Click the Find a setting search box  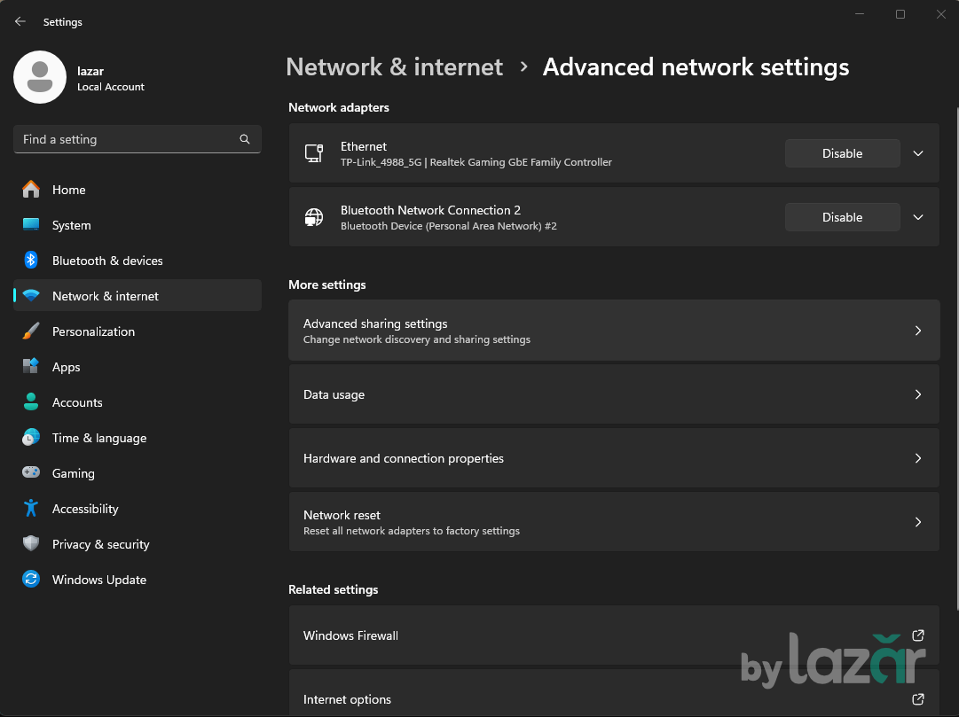[x=129, y=139]
